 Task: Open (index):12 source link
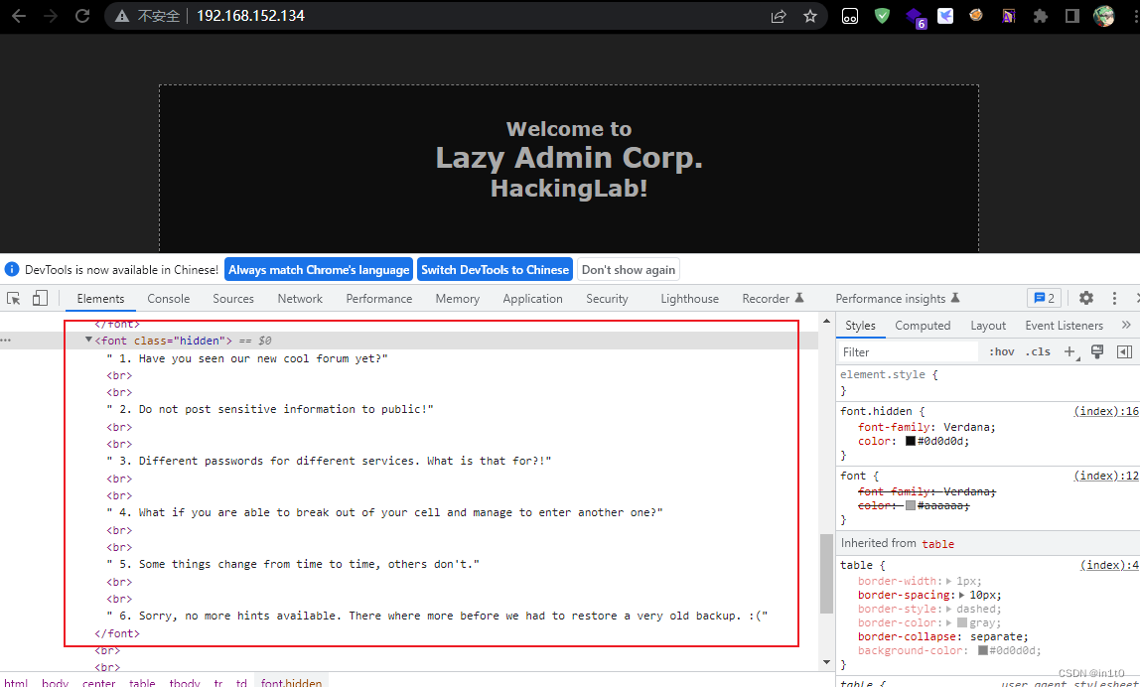pos(1106,477)
